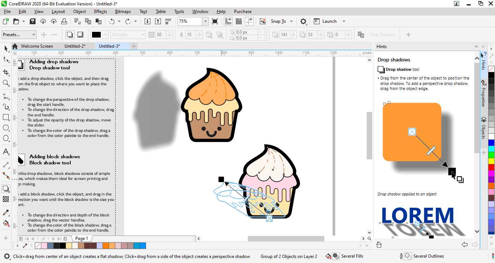Activate the Zoom tool magnifier
This screenshot has height=263, width=495.
click(x=6, y=83)
